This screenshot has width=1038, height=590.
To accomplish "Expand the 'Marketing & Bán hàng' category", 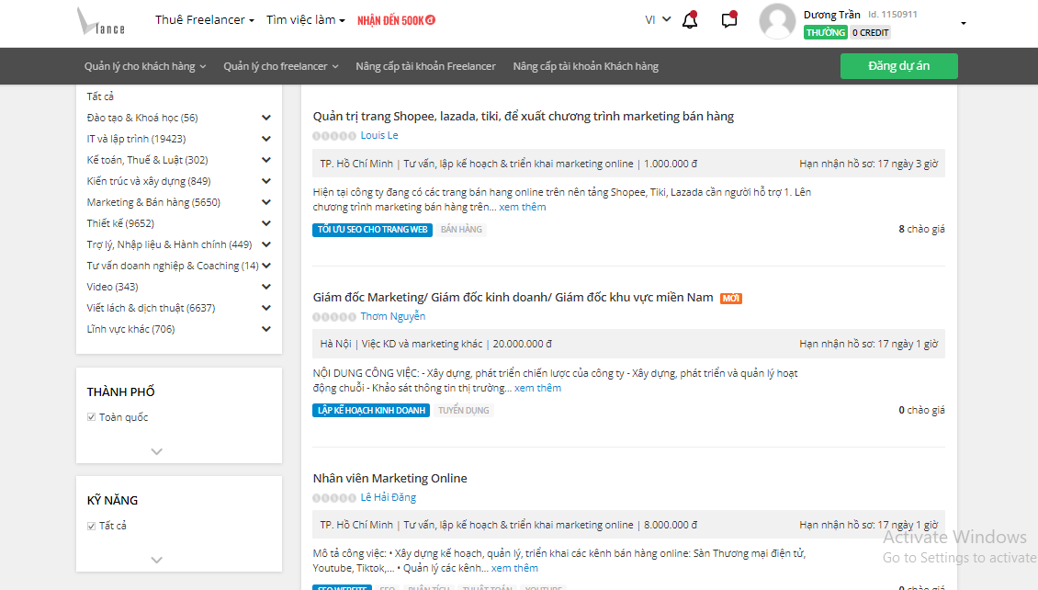I will click(x=266, y=202).
